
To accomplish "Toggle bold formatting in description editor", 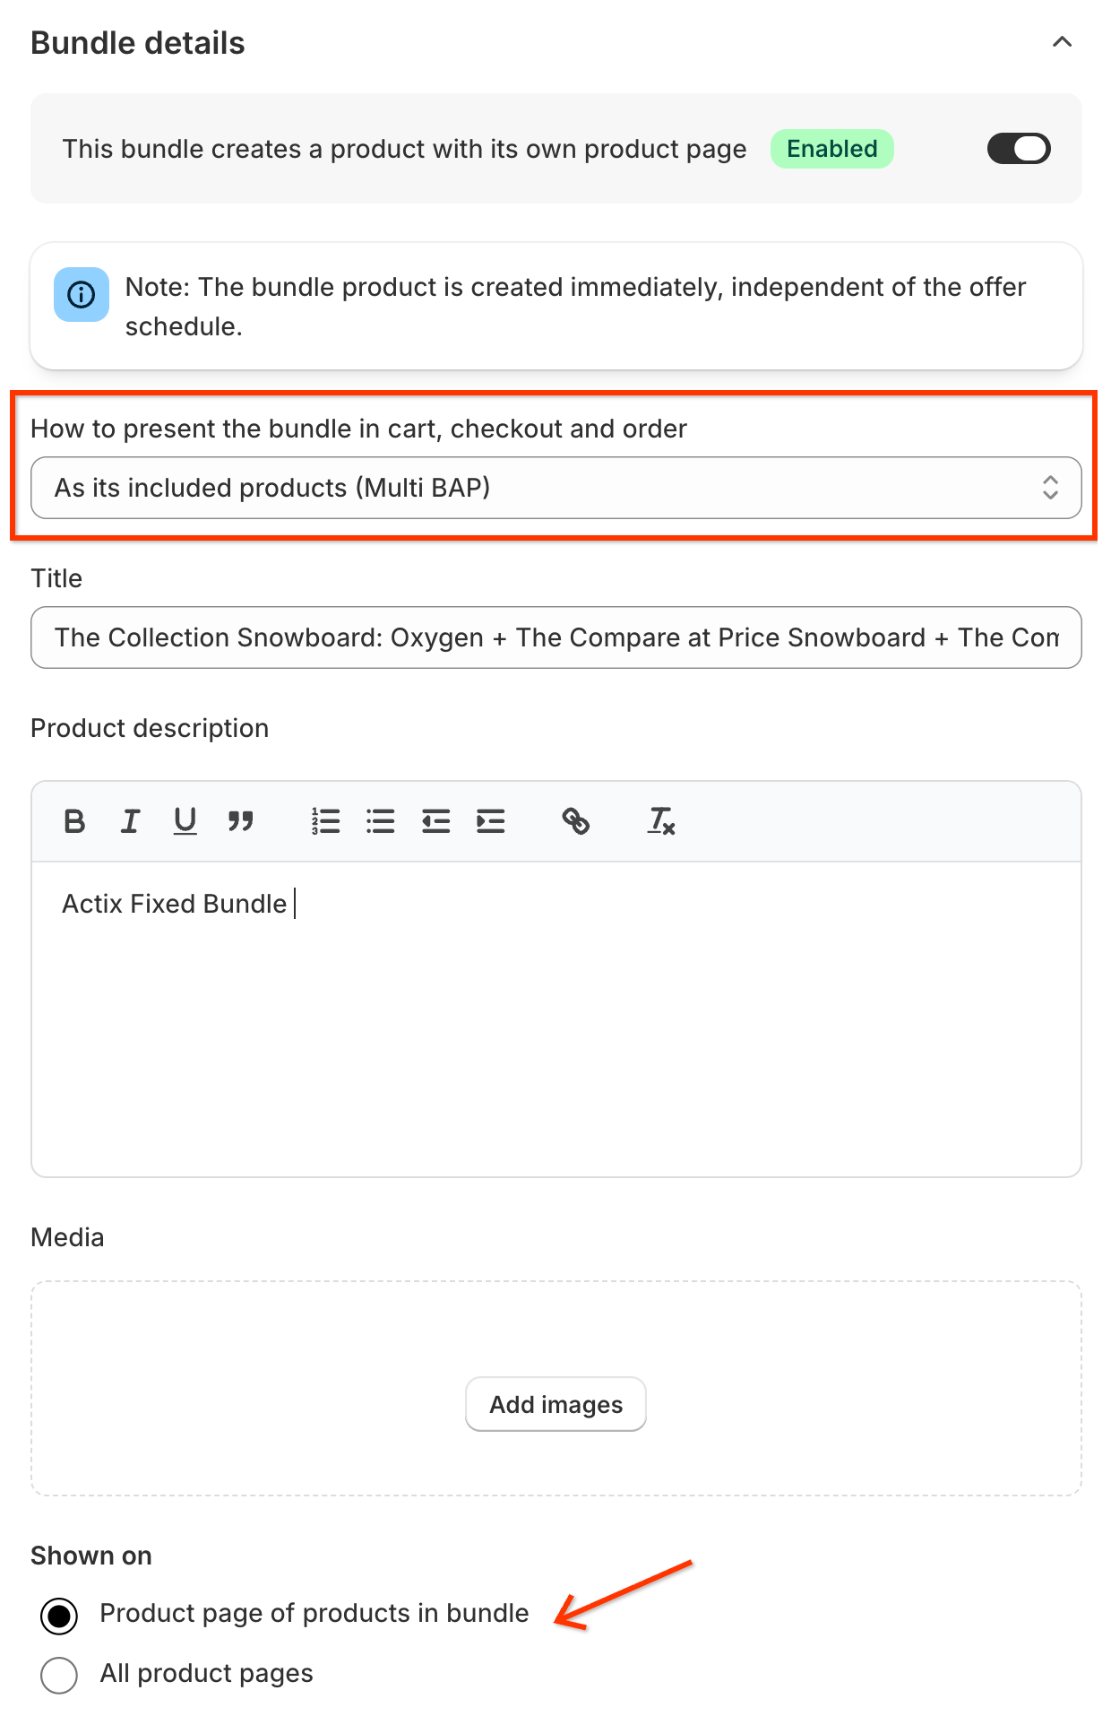I will click(x=74, y=821).
